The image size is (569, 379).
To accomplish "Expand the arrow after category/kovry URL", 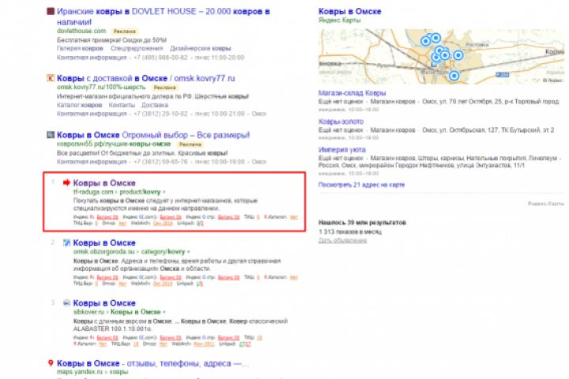I will point(188,252).
